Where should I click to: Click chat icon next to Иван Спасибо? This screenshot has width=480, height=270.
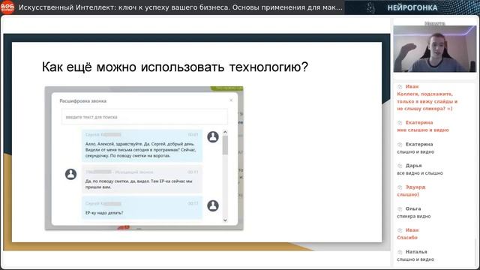click(x=400, y=230)
